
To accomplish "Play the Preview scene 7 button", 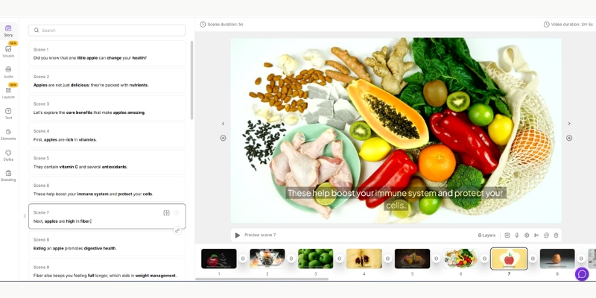I will pyautogui.click(x=238, y=235).
